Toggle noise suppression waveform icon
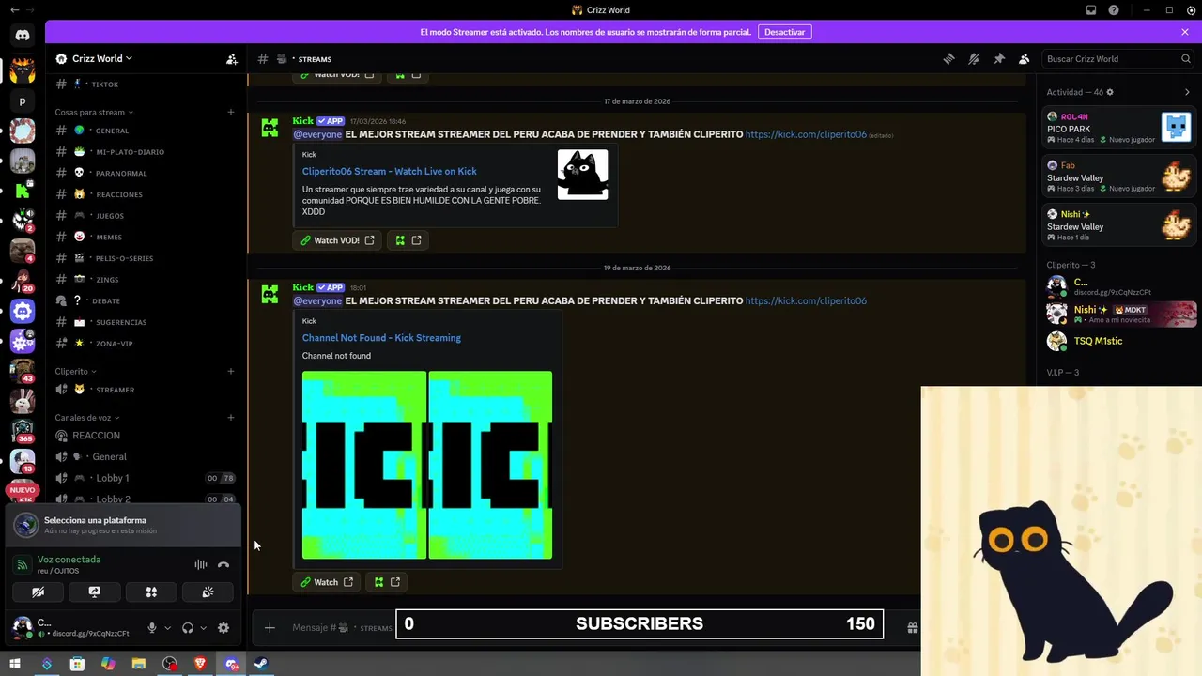The image size is (1202, 676). point(200,564)
